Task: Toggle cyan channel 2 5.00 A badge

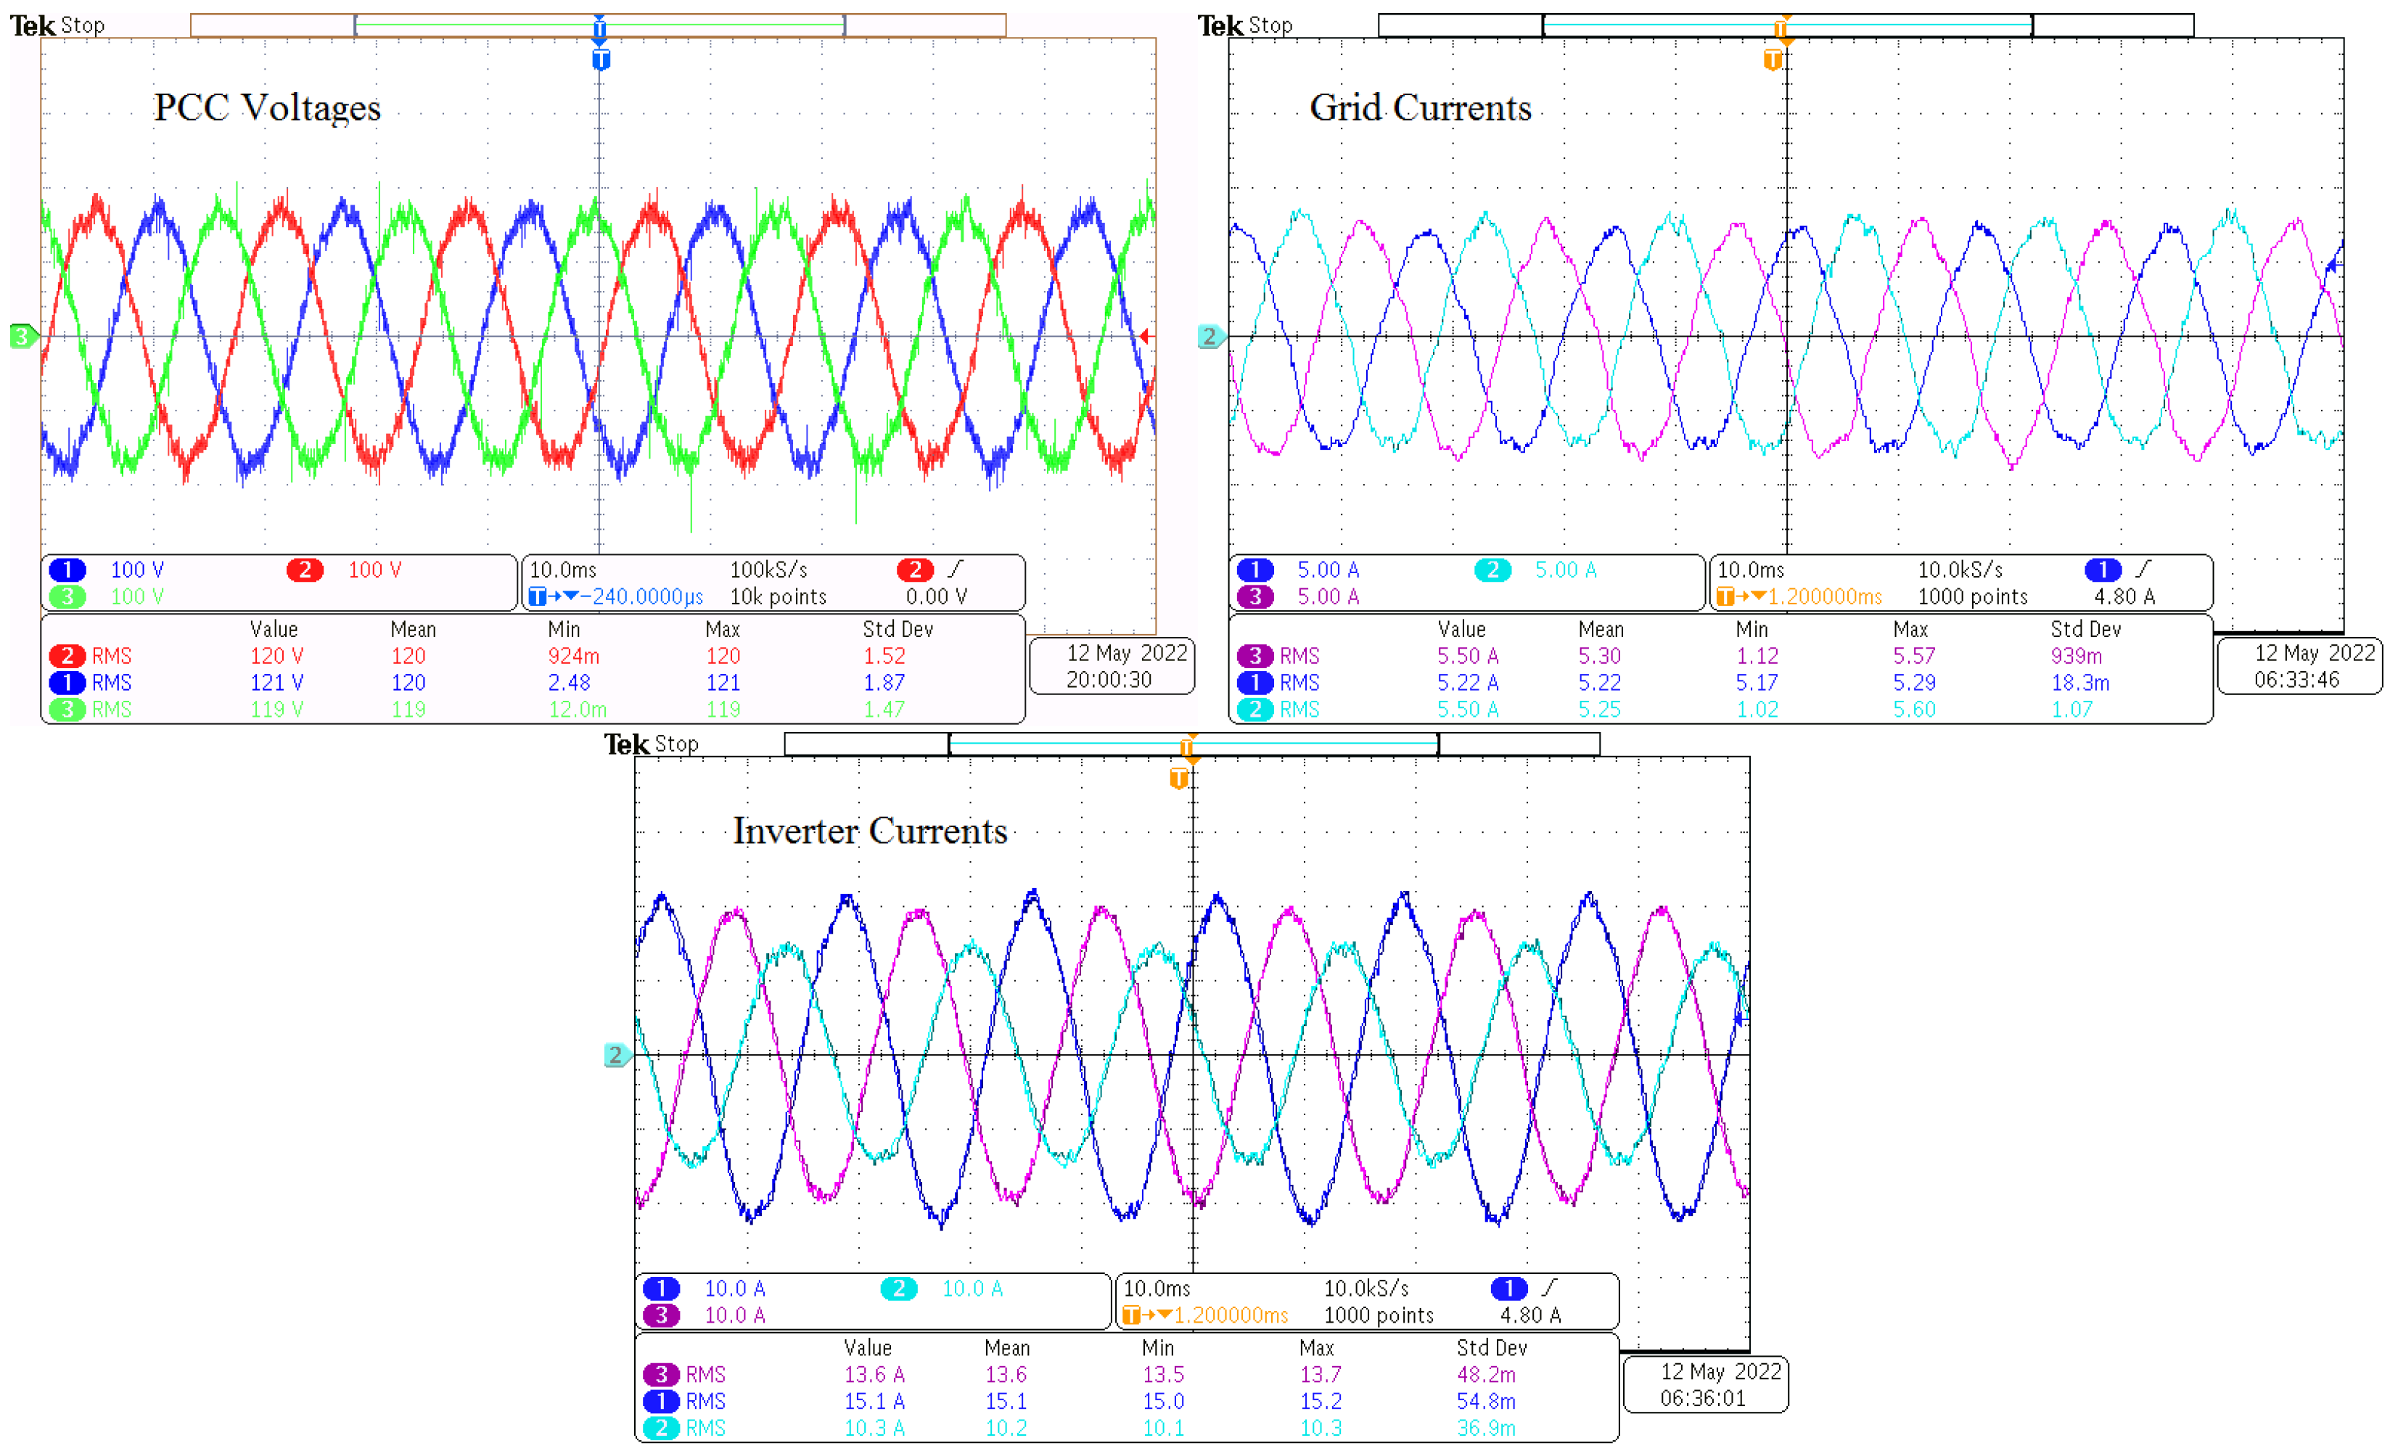Action: point(1492,570)
